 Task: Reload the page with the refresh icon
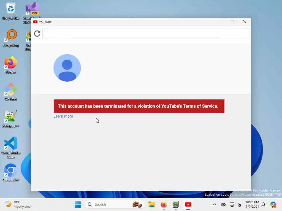point(37,34)
